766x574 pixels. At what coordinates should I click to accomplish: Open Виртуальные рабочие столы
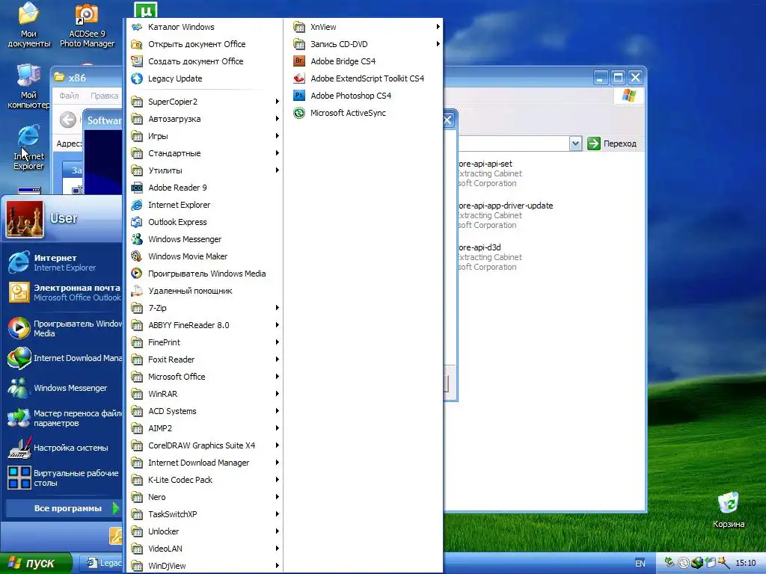(x=64, y=478)
